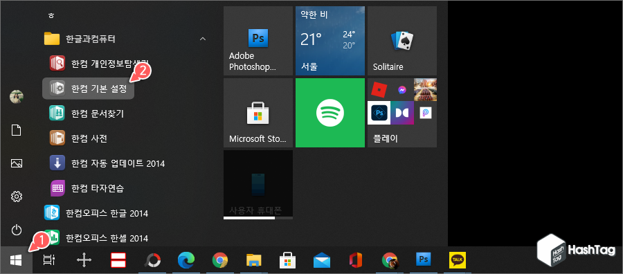Open the Solitaire tile

point(402,41)
